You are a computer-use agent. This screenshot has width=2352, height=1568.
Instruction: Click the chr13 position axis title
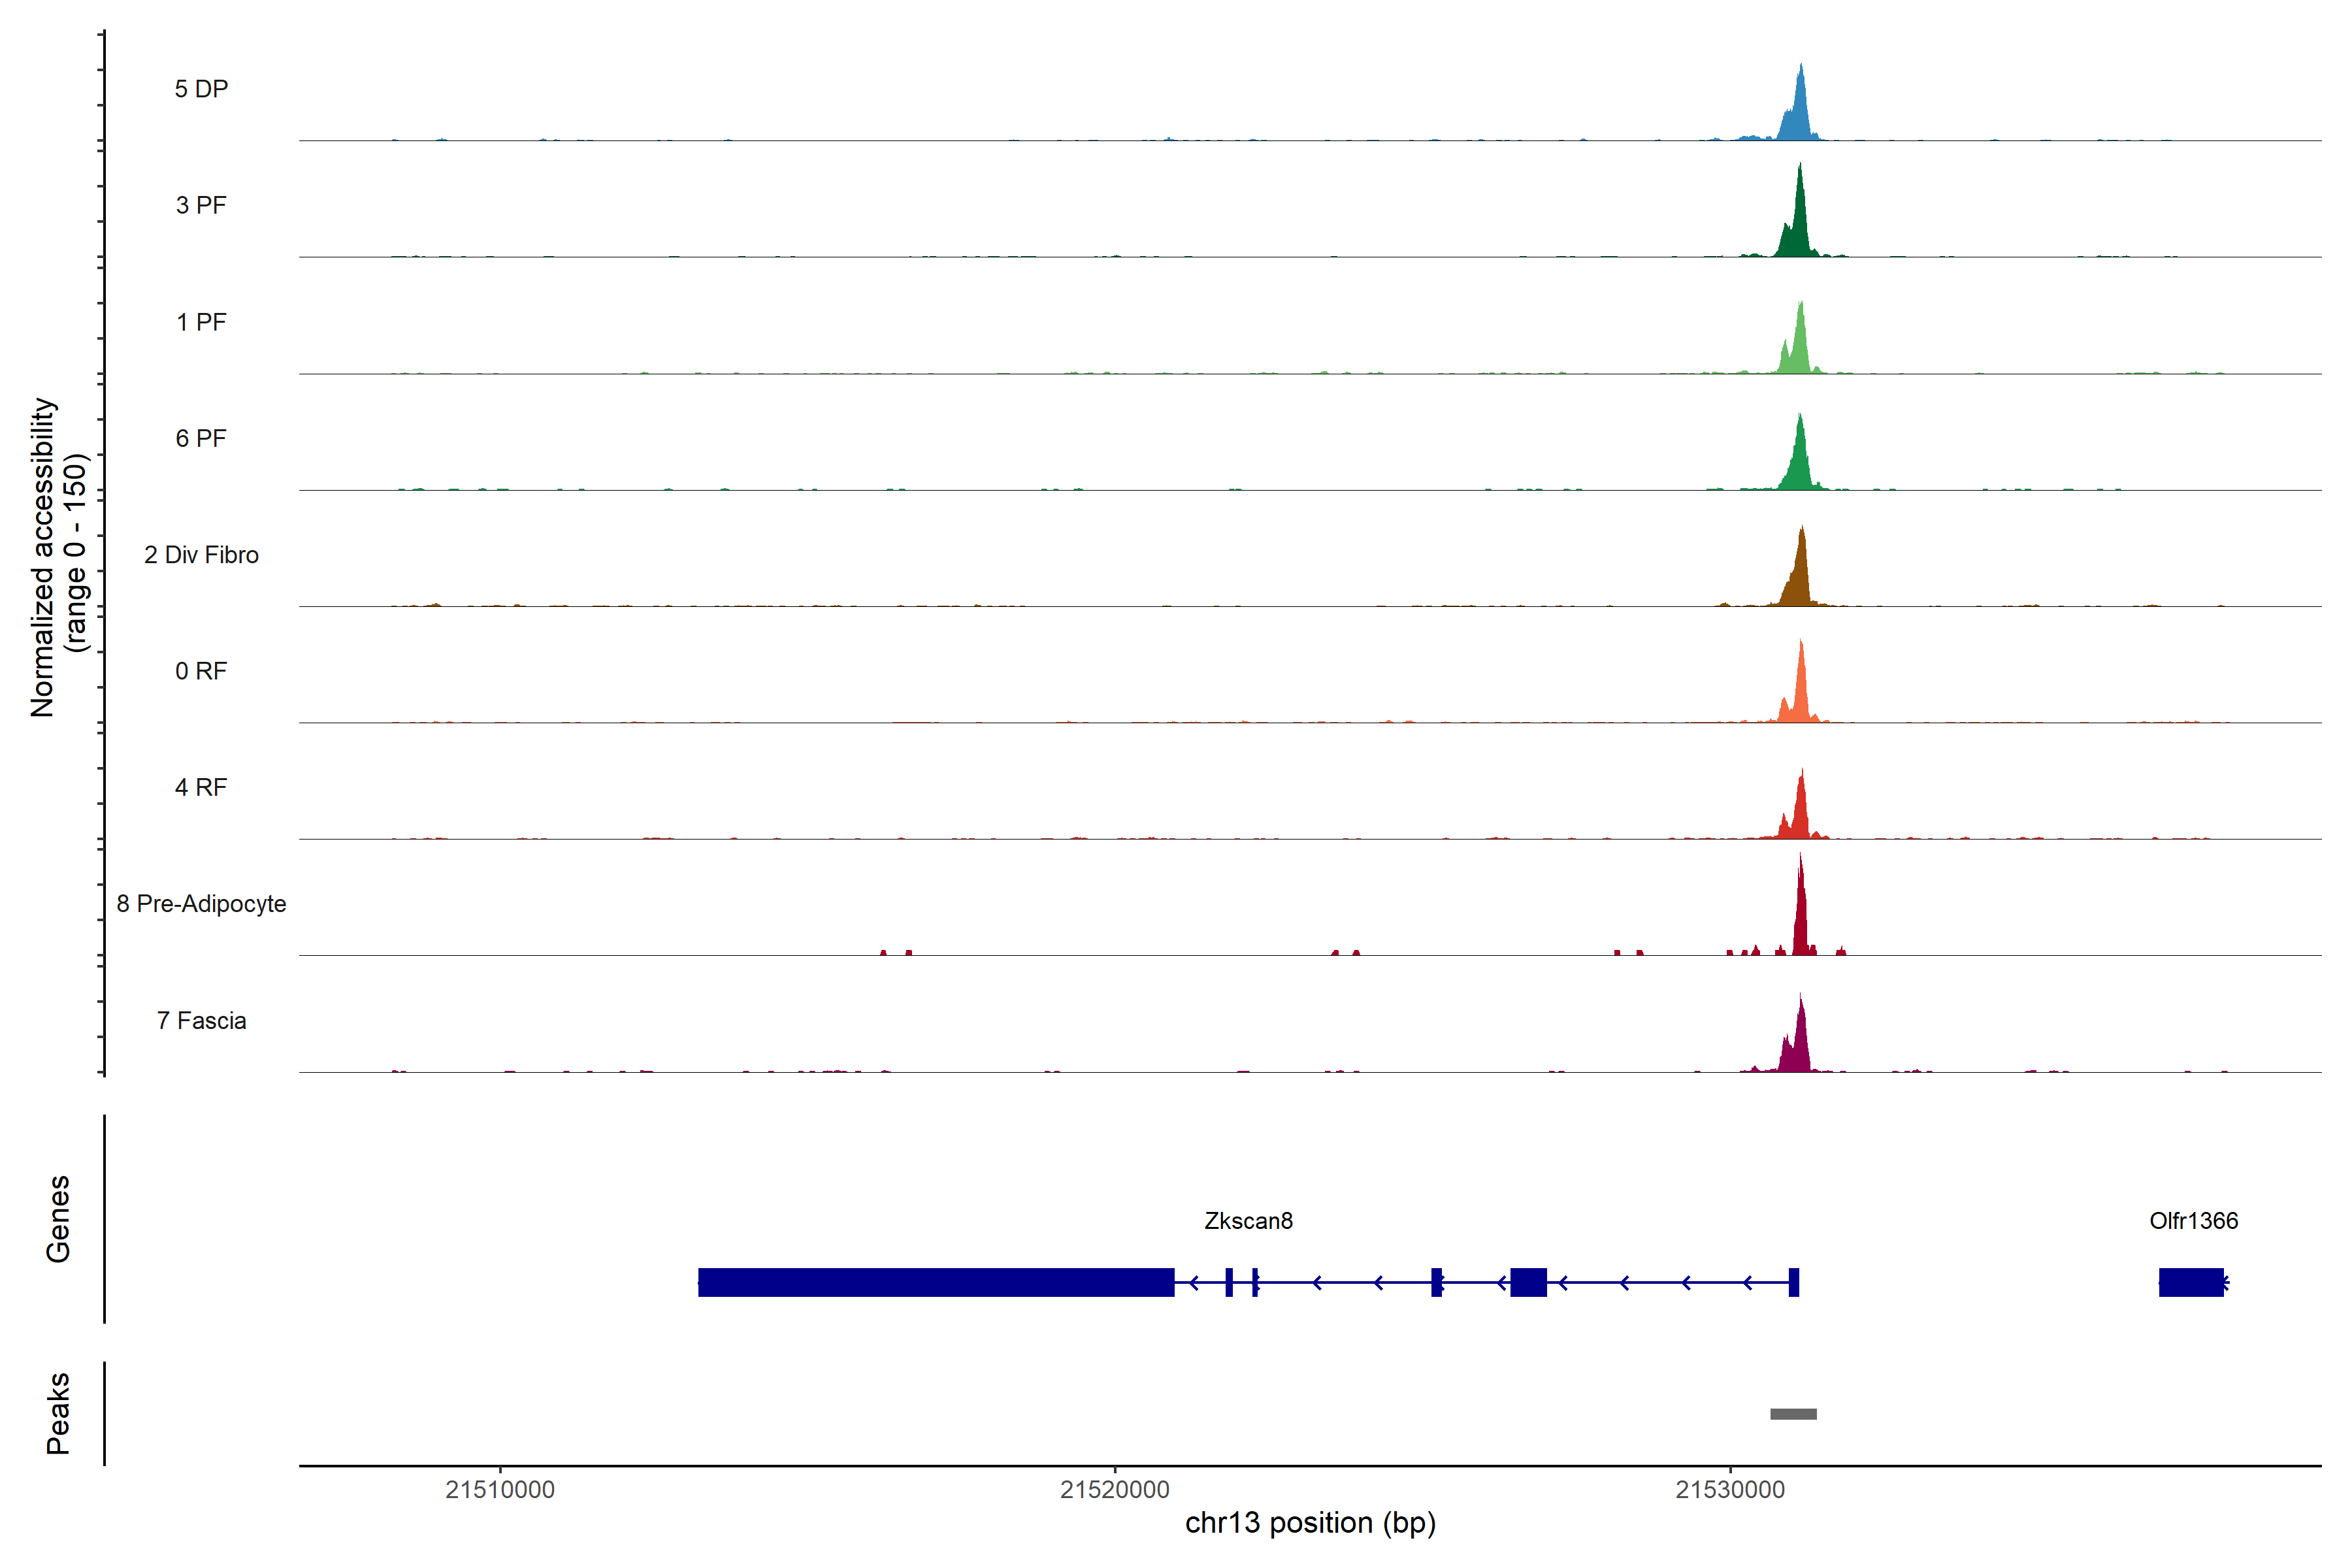[x=1310, y=1523]
